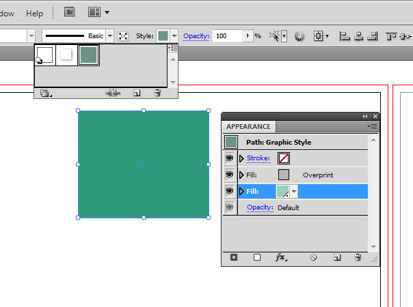This screenshot has height=307, width=413.
Task: Click Duplicate Selected Item icon
Action: 337,257
